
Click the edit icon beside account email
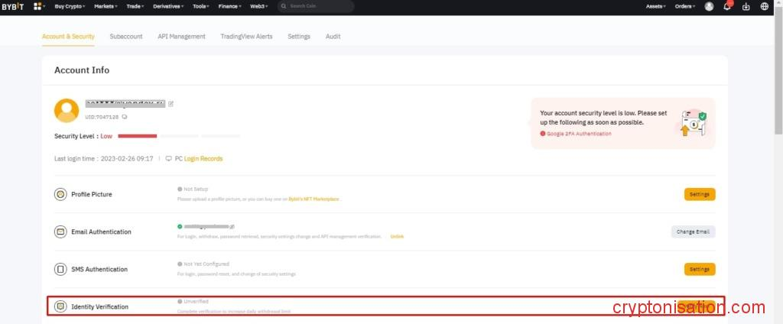[171, 103]
